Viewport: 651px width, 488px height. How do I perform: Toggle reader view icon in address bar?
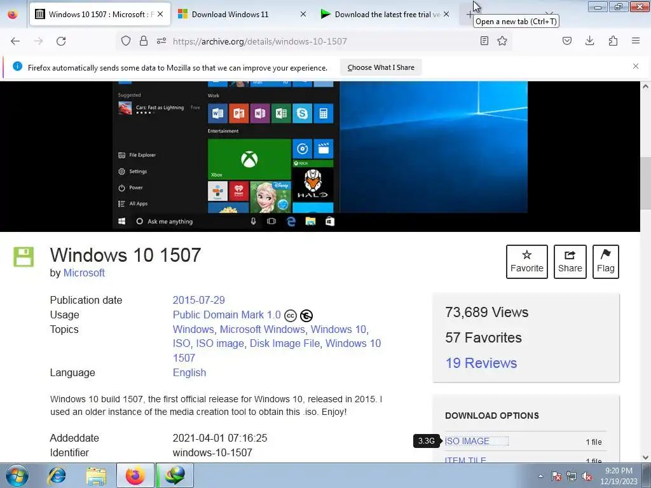[484, 41]
